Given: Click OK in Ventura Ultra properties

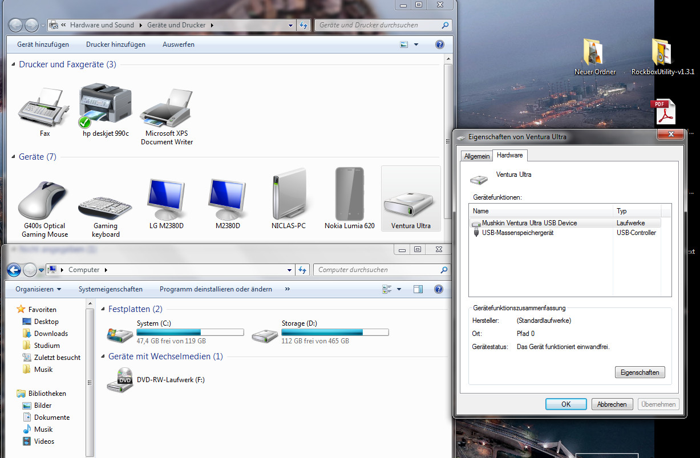Looking at the screenshot, I should pos(566,404).
